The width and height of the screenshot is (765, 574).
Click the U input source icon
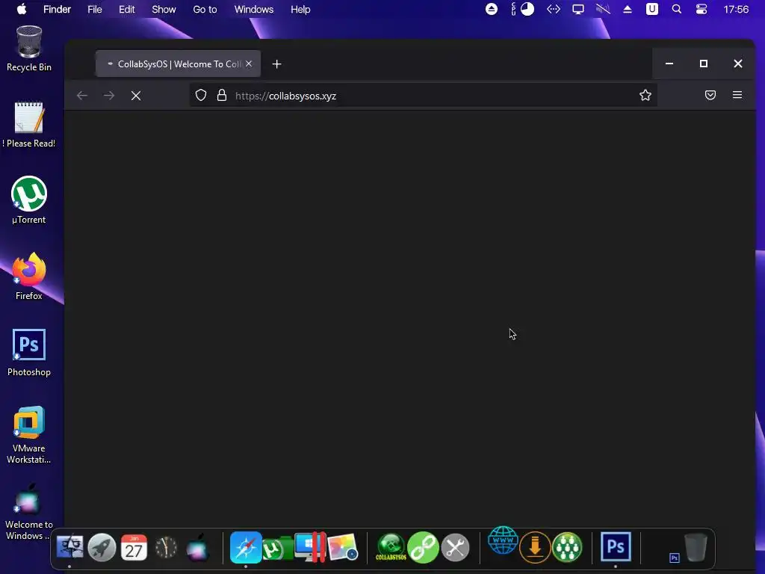[651, 9]
